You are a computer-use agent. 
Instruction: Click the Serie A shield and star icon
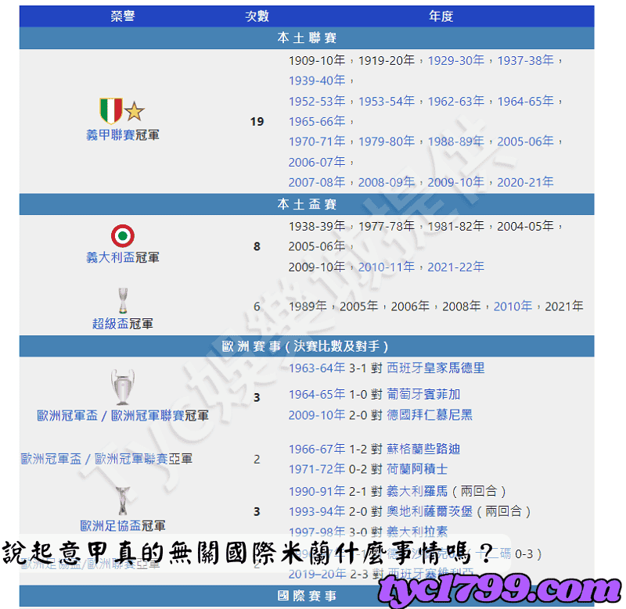coord(122,110)
